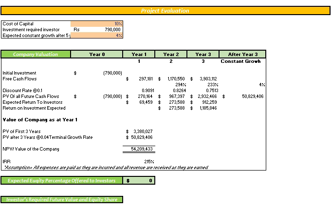Select the 3,380,027 PV value cell
This screenshot has width=331, height=210.
(x=139, y=132)
